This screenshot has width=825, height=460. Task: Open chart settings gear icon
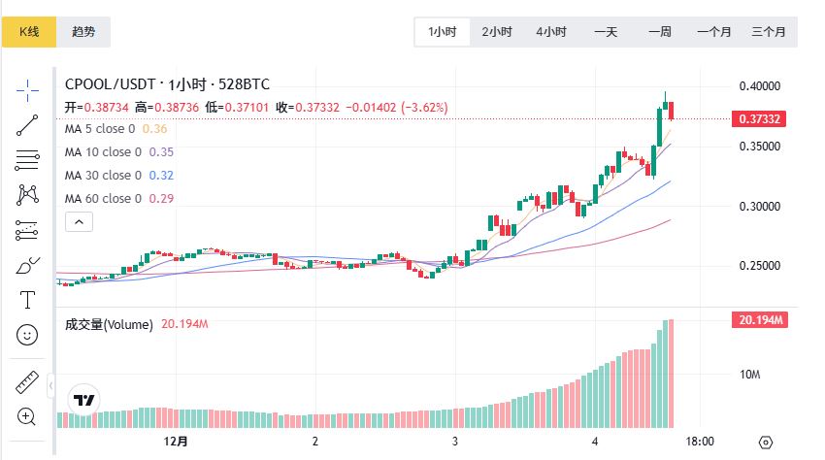coord(766,442)
